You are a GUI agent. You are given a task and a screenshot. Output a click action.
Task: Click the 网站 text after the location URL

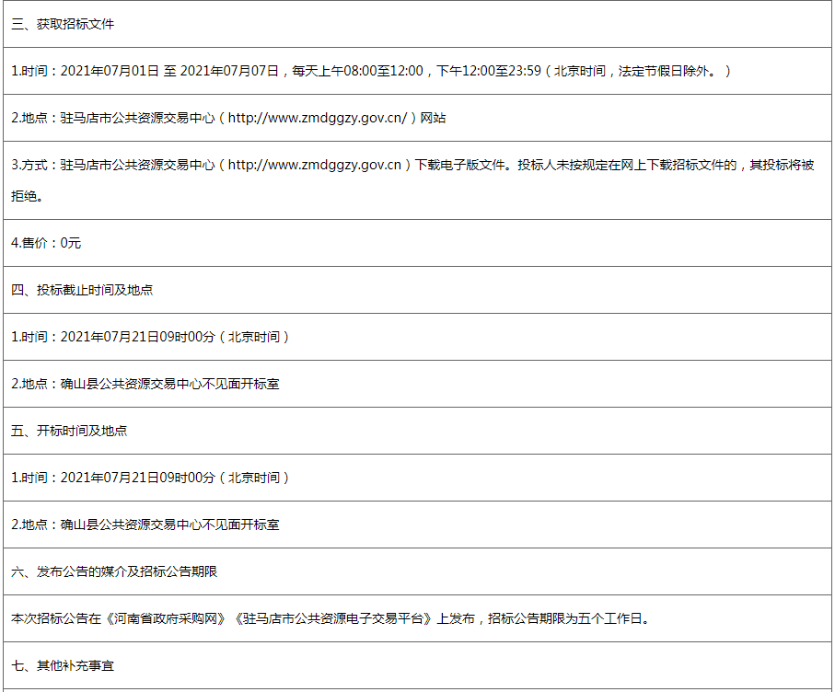[x=433, y=118]
